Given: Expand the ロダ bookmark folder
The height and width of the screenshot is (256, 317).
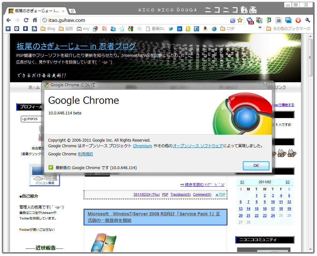Looking at the screenshot, I should [x=227, y=29].
